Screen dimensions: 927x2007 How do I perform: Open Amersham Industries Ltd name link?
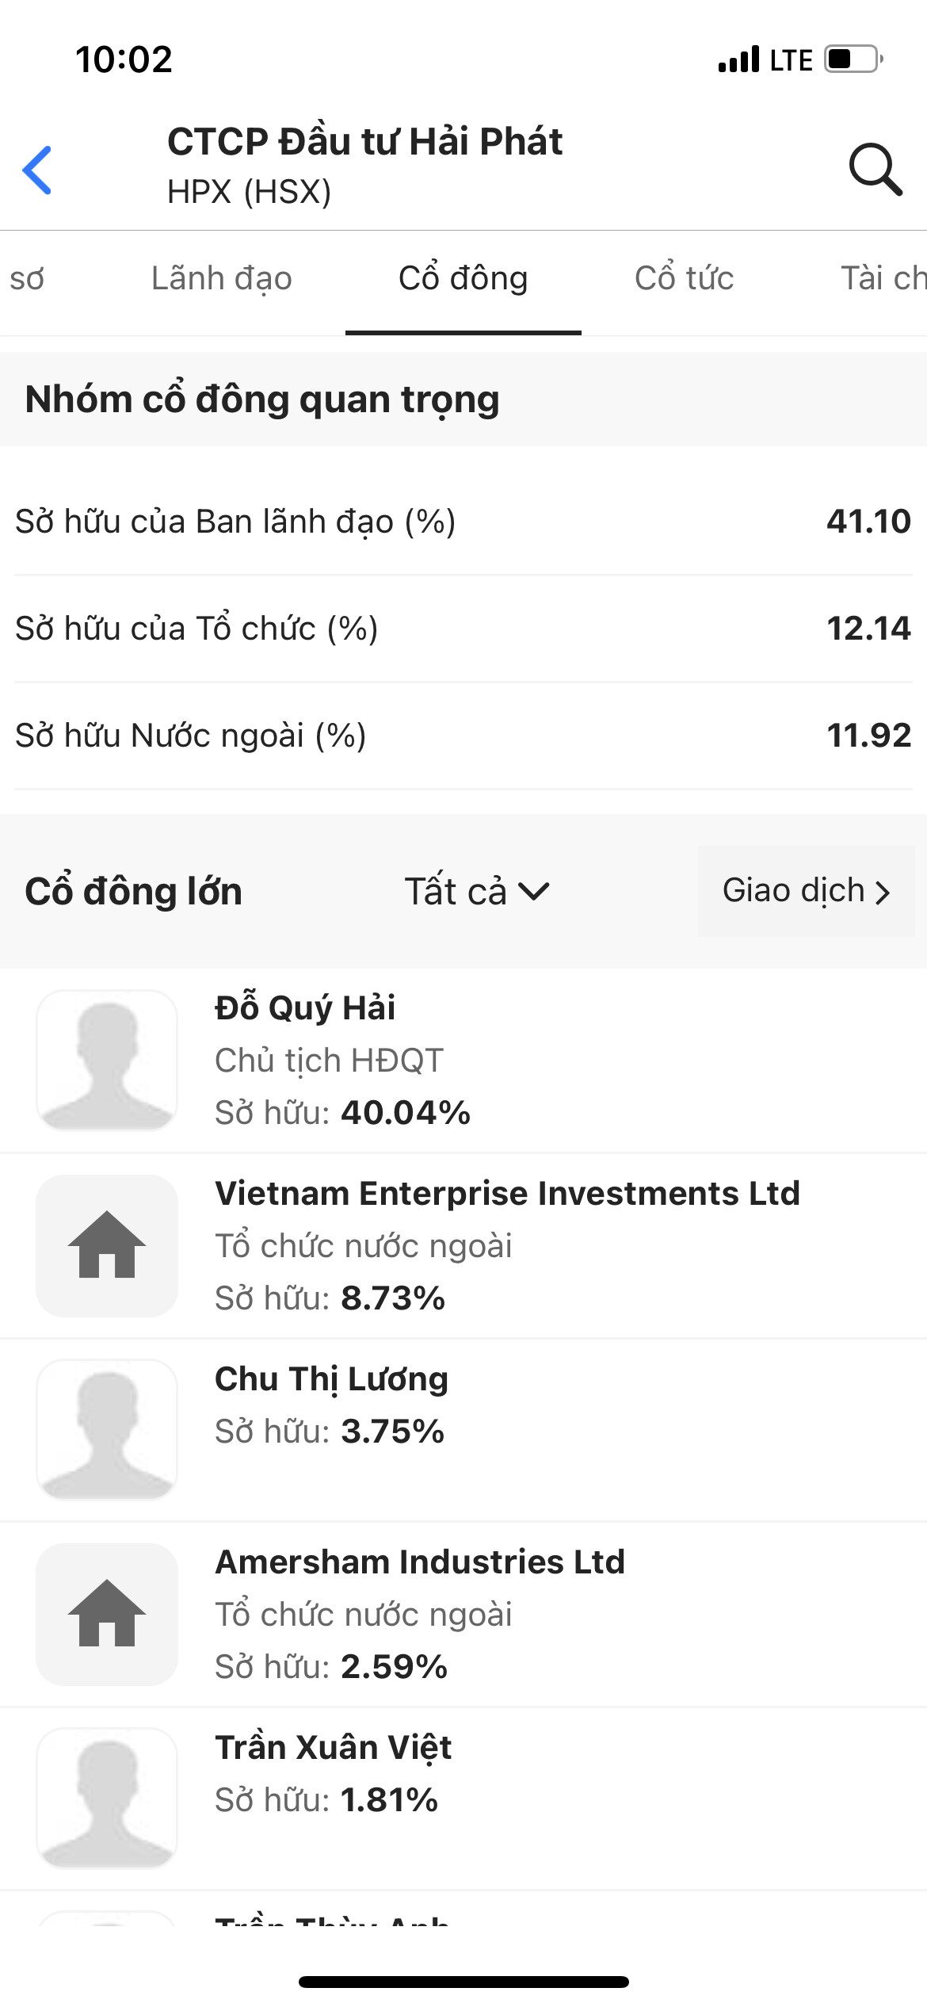420,1562
